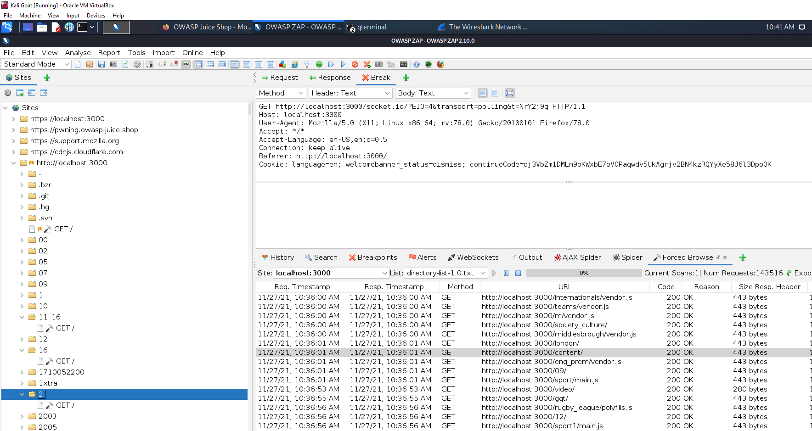Open the Tools menu

coord(136,53)
